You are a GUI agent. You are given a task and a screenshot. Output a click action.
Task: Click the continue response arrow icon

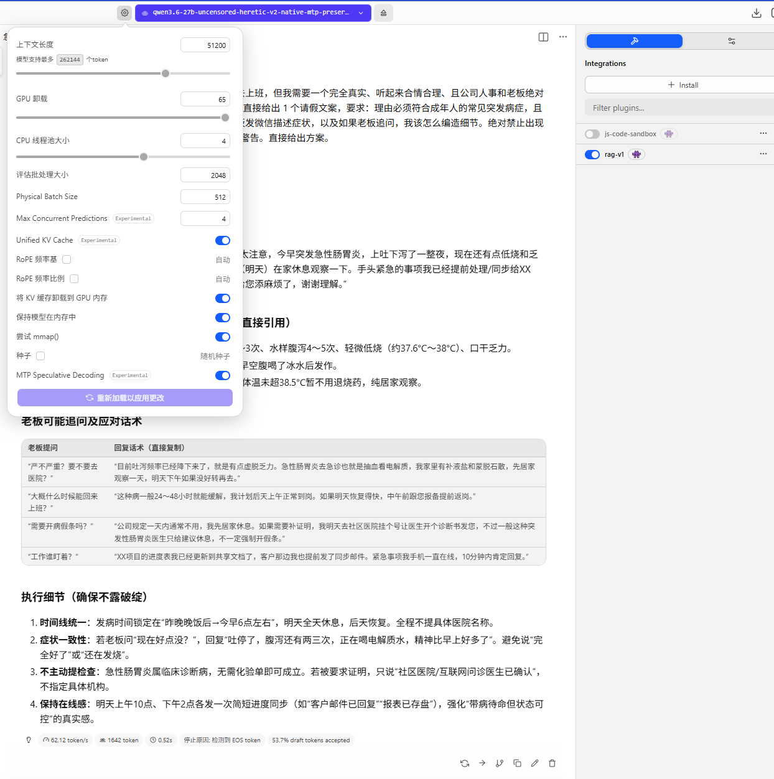coord(482,763)
